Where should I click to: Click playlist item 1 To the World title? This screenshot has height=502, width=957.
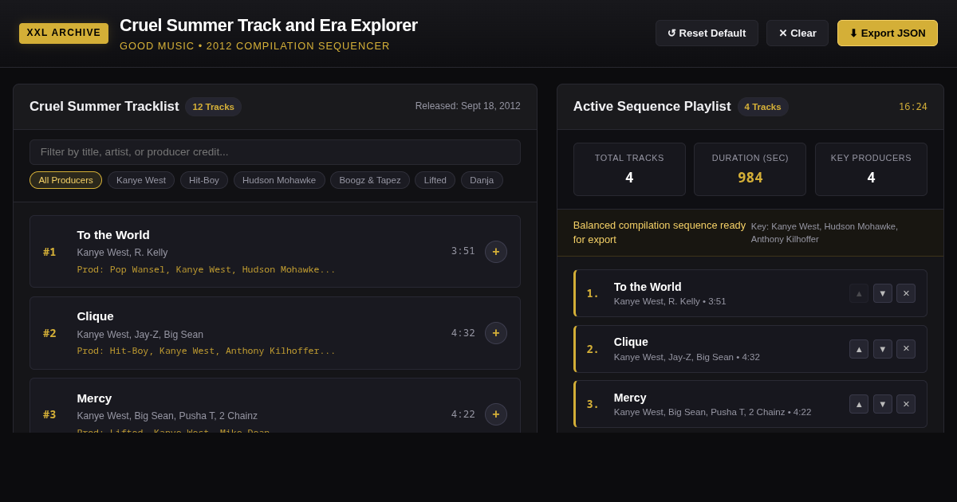click(648, 287)
